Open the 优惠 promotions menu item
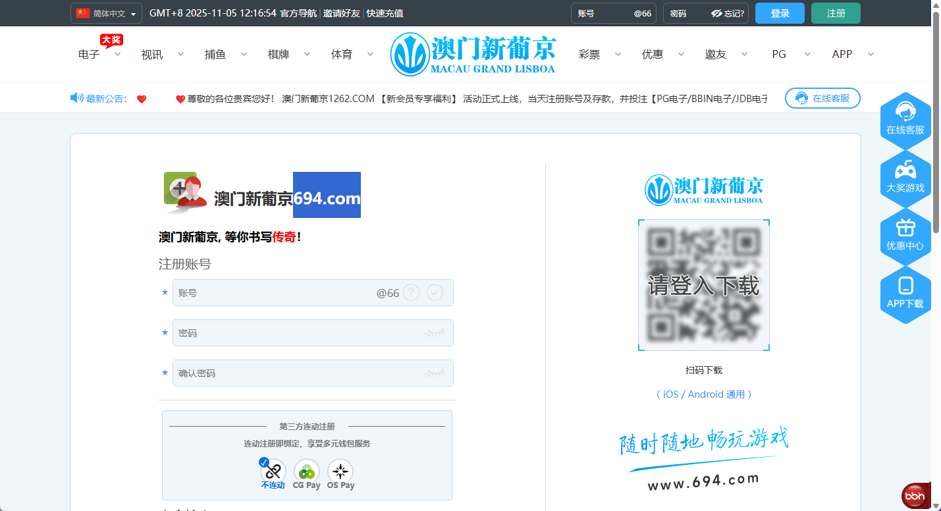The image size is (941, 511). coord(662,54)
